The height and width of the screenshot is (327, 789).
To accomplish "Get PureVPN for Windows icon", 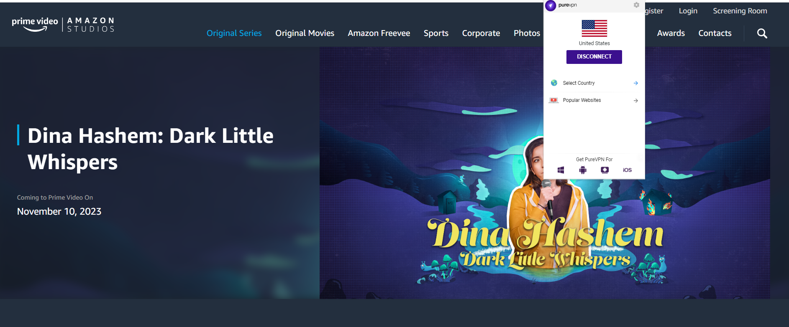I will coord(561,170).
